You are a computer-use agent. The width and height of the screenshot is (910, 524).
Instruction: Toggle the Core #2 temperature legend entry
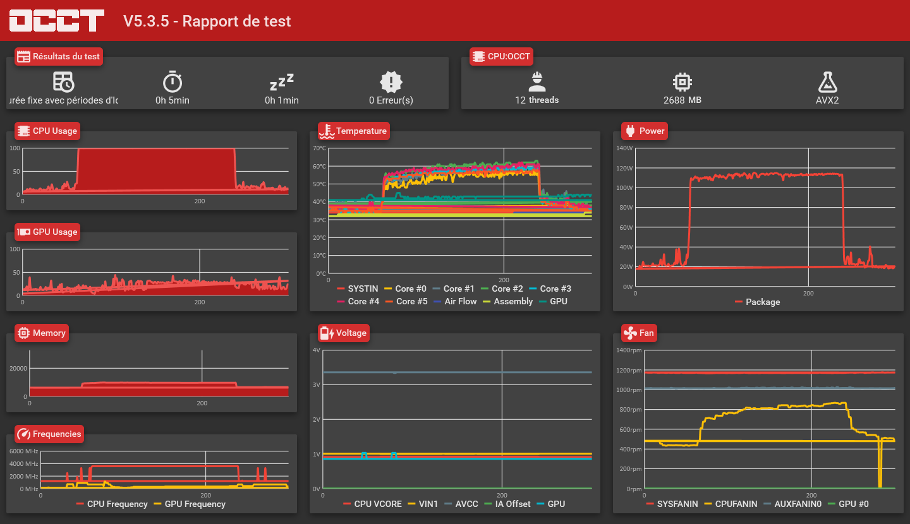pyautogui.click(x=500, y=289)
